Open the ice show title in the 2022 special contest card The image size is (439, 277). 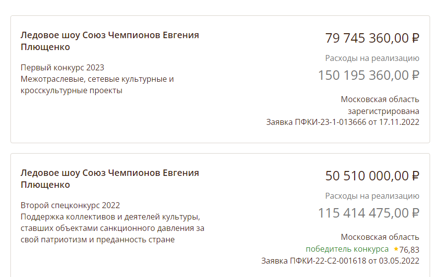(x=110, y=179)
